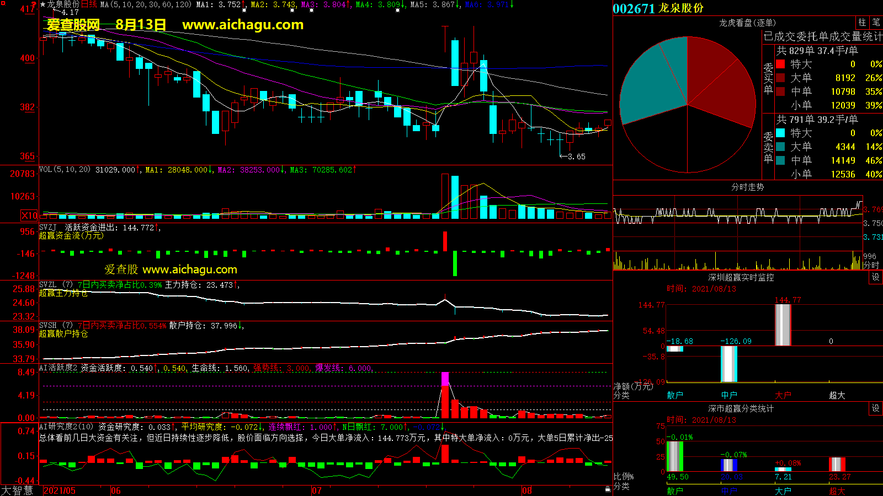Screen dimensions: 883x496
Task: Click the 2021/05 date marker on timeline
Action: click(60, 490)
